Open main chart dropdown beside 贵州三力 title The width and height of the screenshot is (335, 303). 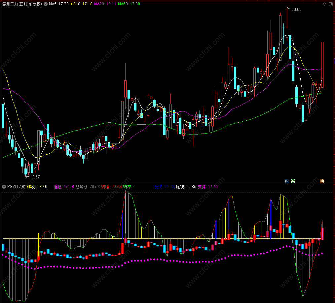46,4
